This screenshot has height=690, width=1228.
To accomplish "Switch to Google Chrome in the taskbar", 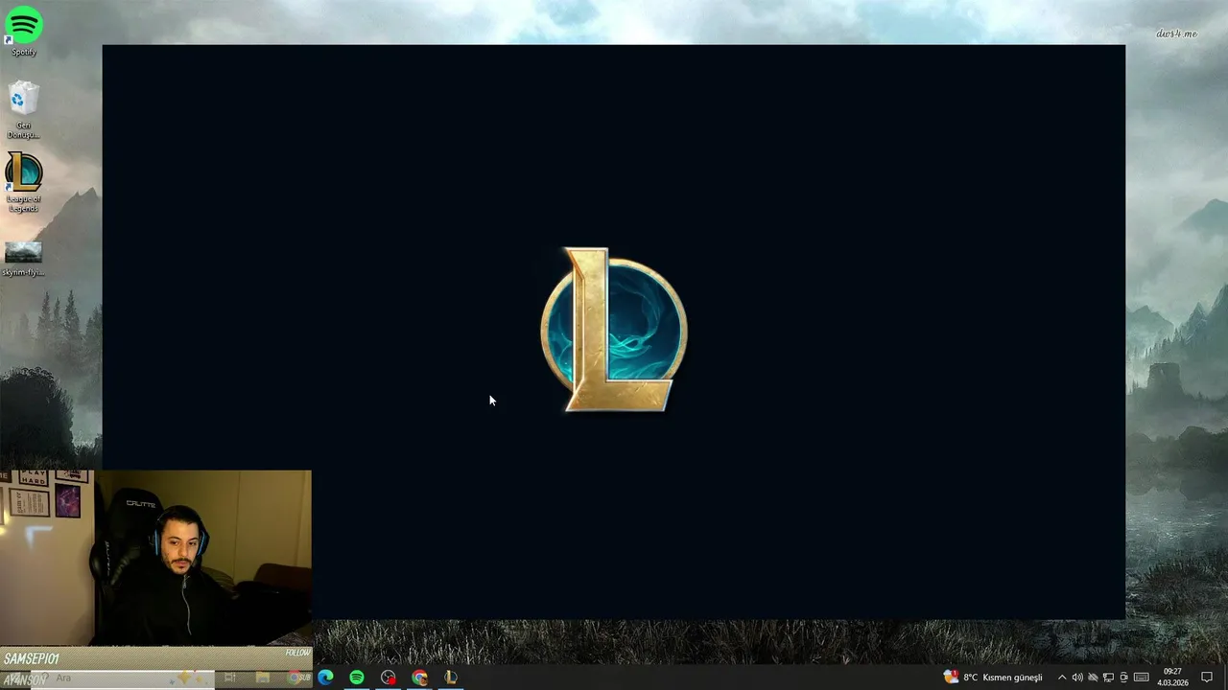I will pos(419,677).
